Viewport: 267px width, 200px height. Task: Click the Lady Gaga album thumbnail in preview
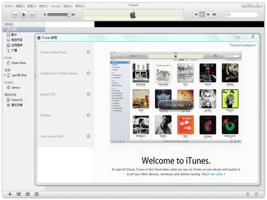pyautogui.click(x=208, y=99)
